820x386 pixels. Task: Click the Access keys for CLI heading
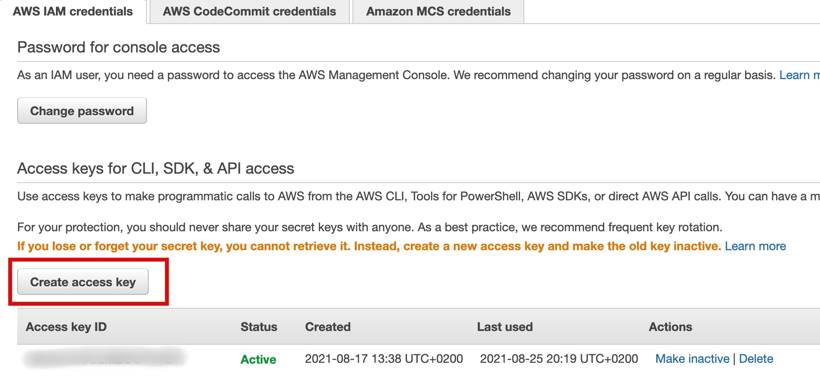pyautogui.click(x=156, y=168)
